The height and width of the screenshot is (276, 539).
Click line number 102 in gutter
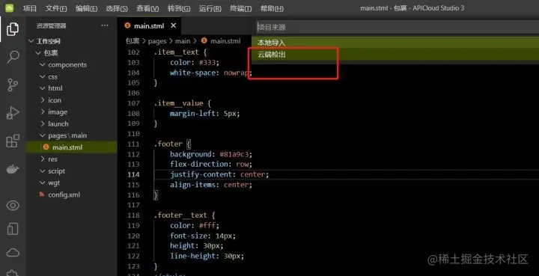click(x=133, y=52)
